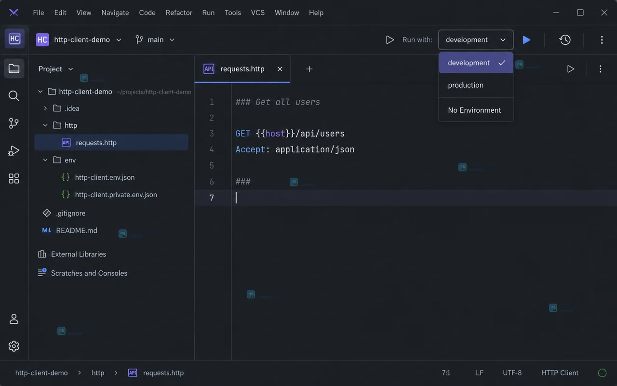Open the Plugins grid icon in sidebar
Screen dimensions: 617x386
pyautogui.click(x=14, y=179)
